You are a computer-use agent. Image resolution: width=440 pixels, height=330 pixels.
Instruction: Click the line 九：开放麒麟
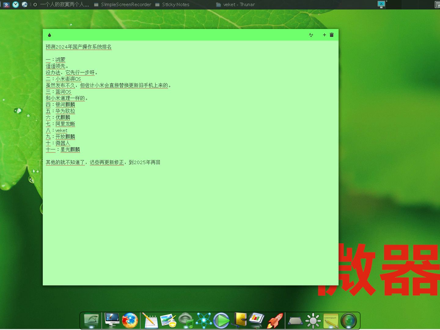click(61, 137)
